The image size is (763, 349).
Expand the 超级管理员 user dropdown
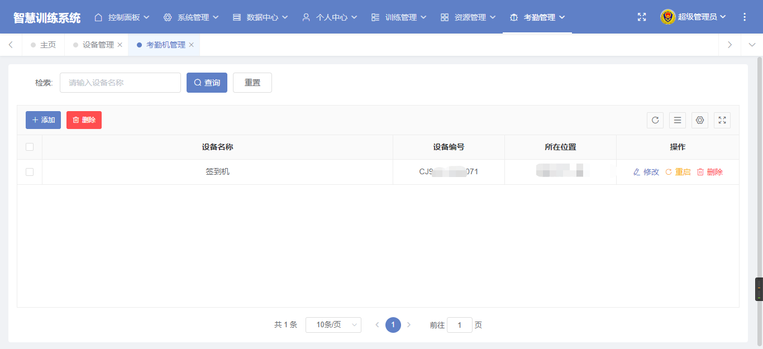(x=694, y=17)
